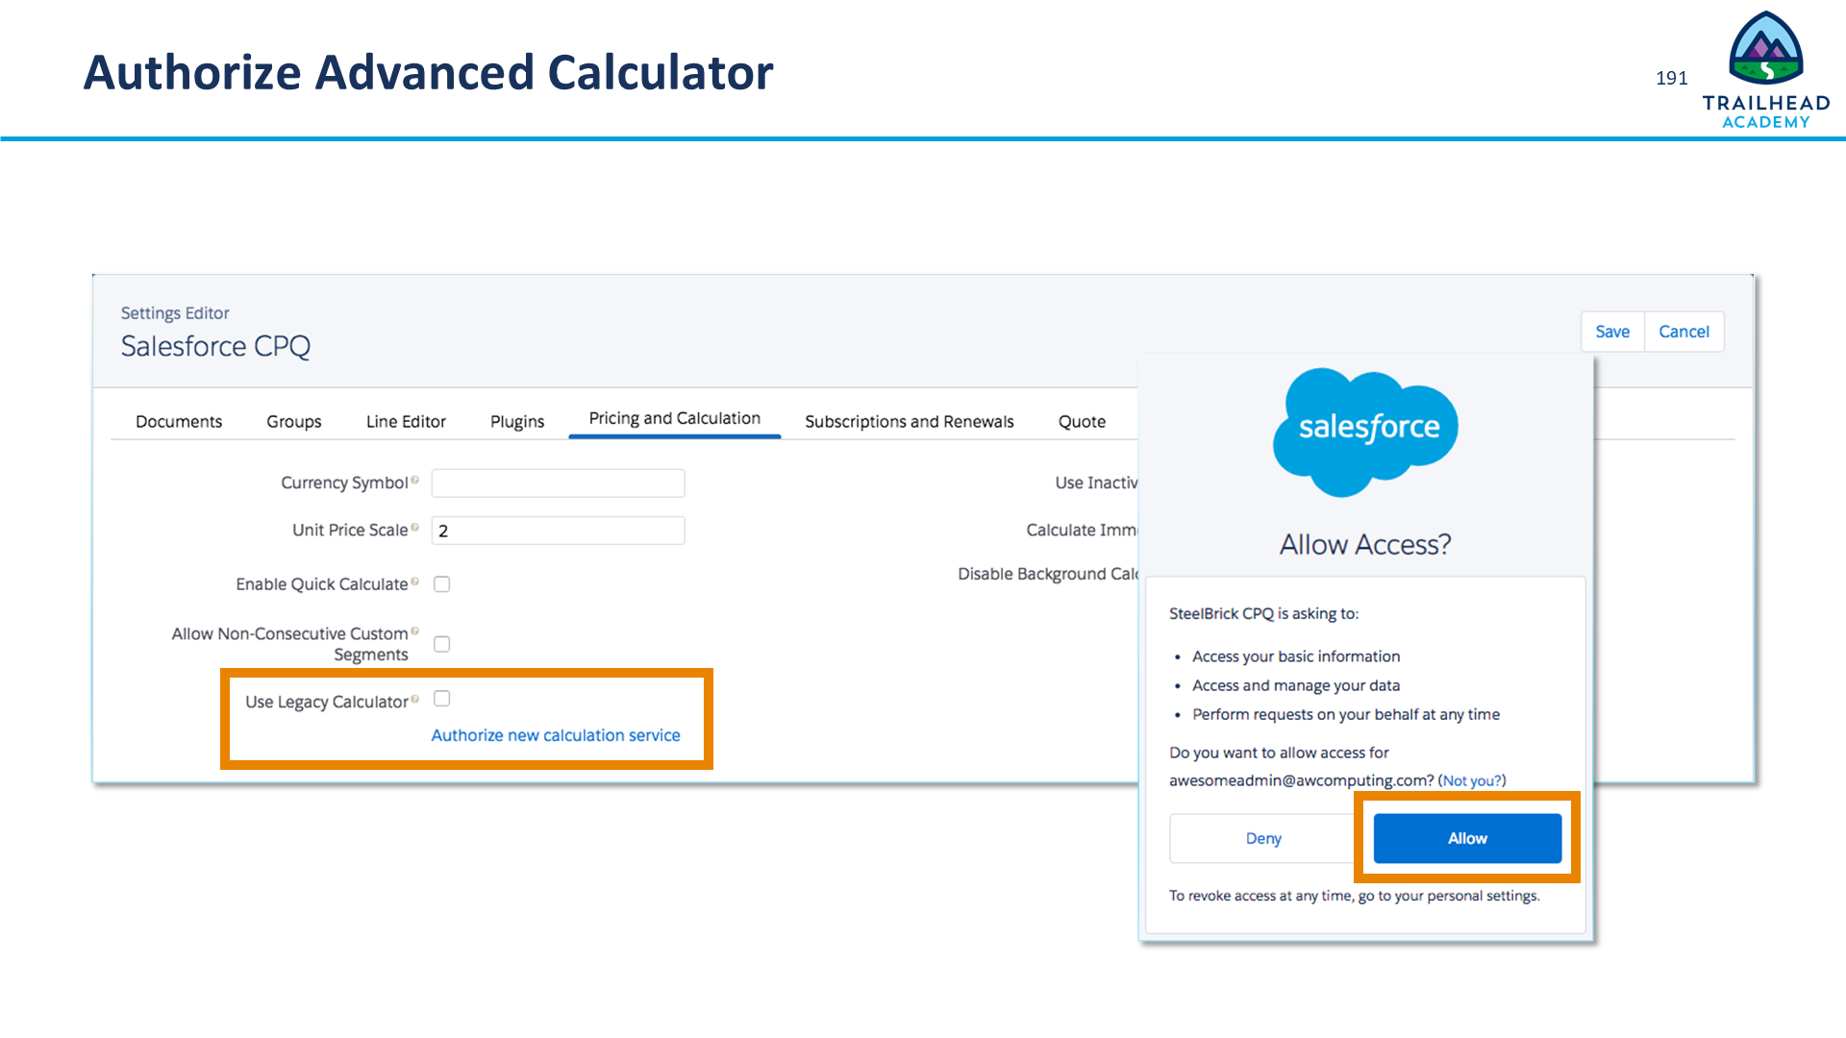Switch to the Groups tab

[294, 422]
